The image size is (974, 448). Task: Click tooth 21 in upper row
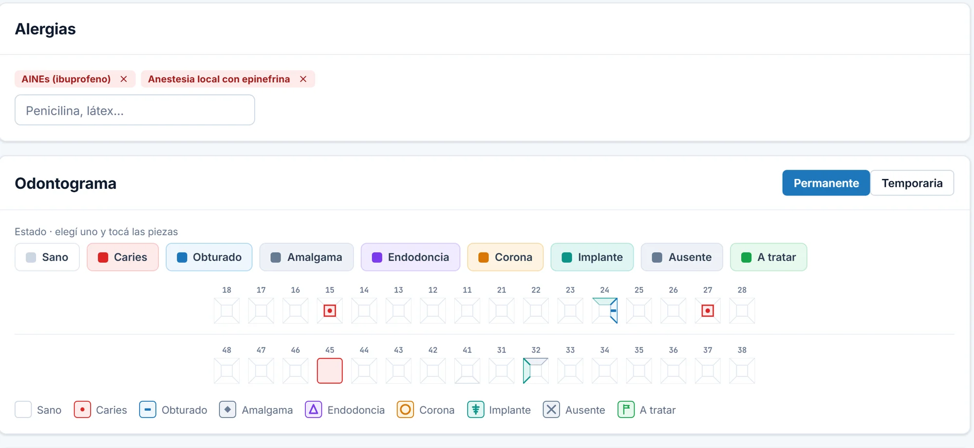[x=502, y=310]
